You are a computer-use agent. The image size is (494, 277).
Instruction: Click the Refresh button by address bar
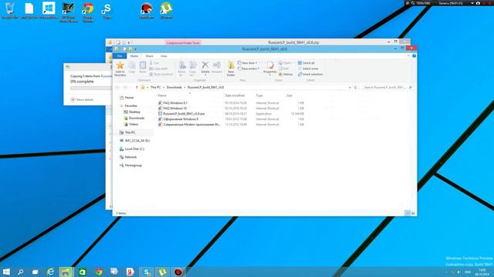(356, 88)
